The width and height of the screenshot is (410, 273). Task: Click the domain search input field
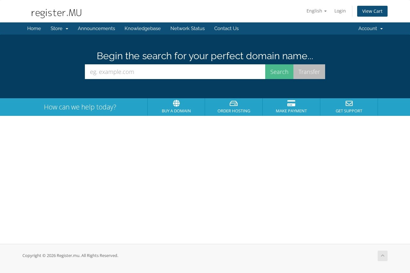click(x=175, y=72)
